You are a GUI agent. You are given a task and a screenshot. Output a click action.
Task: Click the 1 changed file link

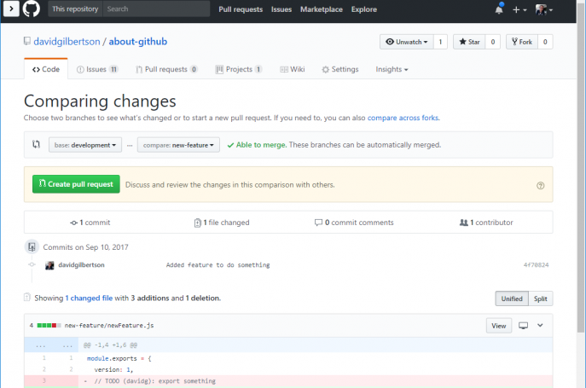(89, 298)
